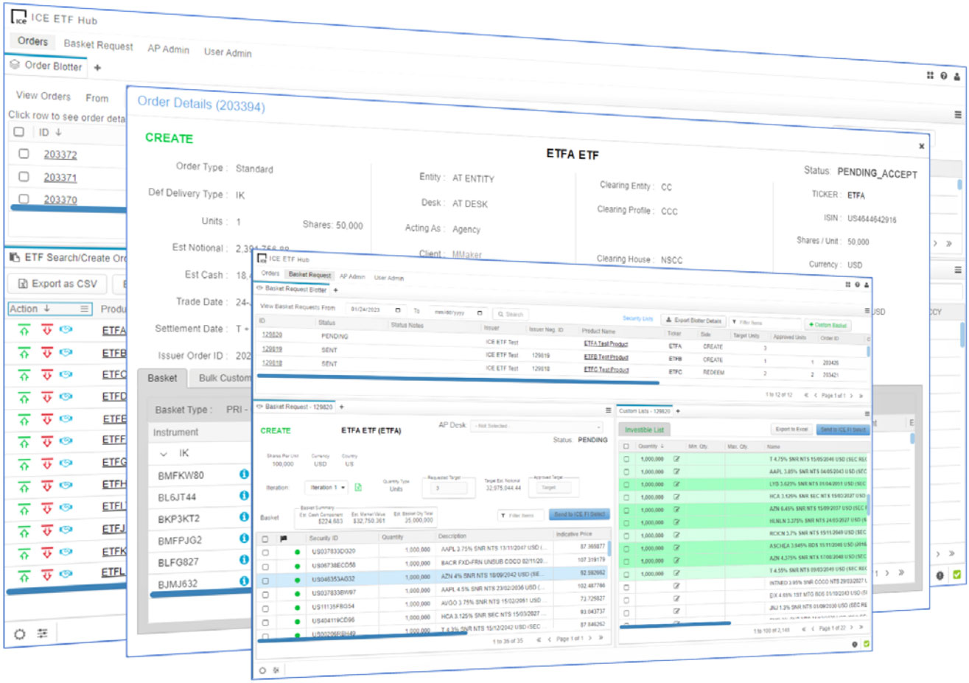Click settings gear at bottom left corner
Viewport: 969px width, 683px height.
click(20, 634)
